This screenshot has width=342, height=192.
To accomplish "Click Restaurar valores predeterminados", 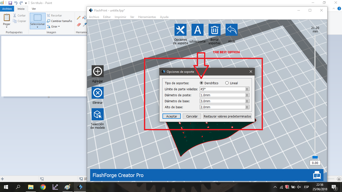I will pyautogui.click(x=227, y=116).
